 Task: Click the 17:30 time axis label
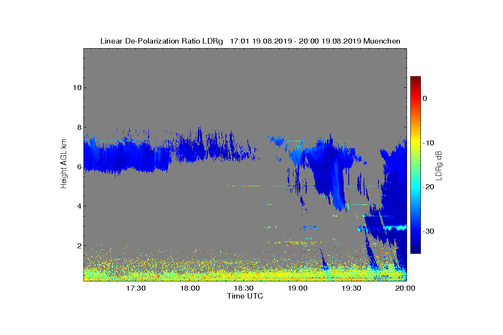pyautogui.click(x=136, y=289)
